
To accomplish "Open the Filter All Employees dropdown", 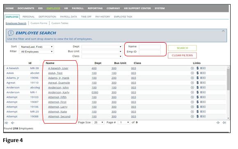I will tap(36, 52).
